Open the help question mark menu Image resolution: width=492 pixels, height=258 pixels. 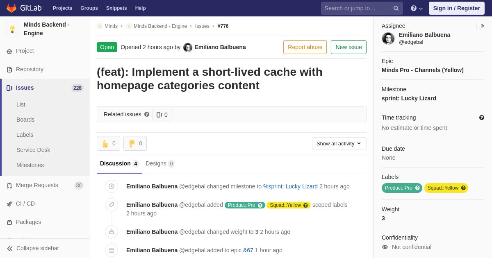point(417,8)
